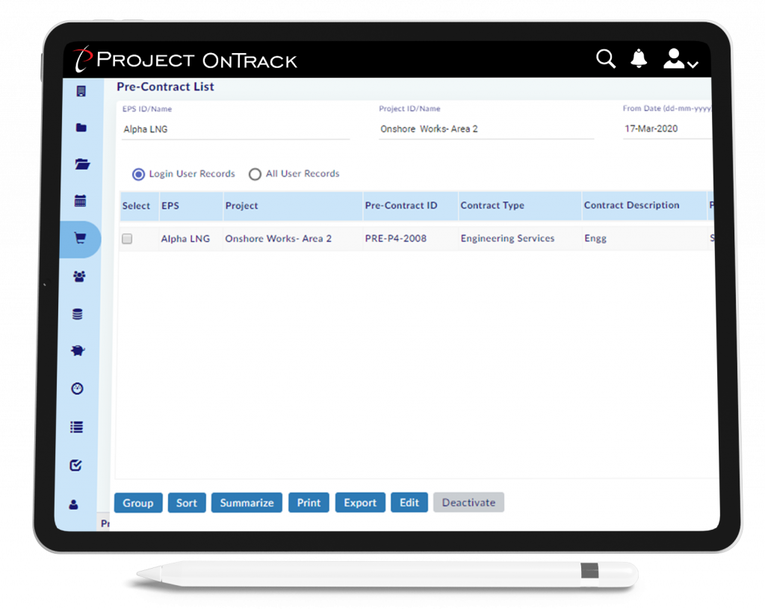Open the closed folder sidebar icon
765x609 pixels.
81,128
